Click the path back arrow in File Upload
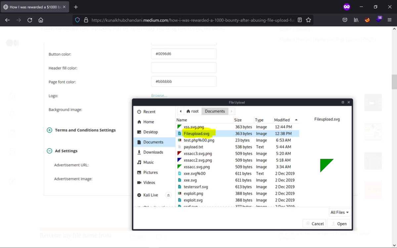The height and width of the screenshot is (248, 397). coord(181,111)
